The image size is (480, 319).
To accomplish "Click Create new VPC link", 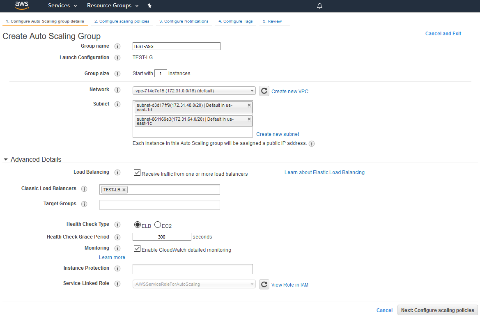I will 289,92.
